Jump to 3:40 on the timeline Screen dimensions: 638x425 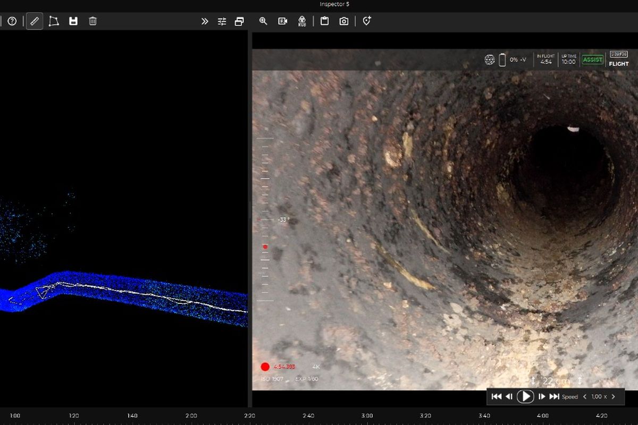484,416
